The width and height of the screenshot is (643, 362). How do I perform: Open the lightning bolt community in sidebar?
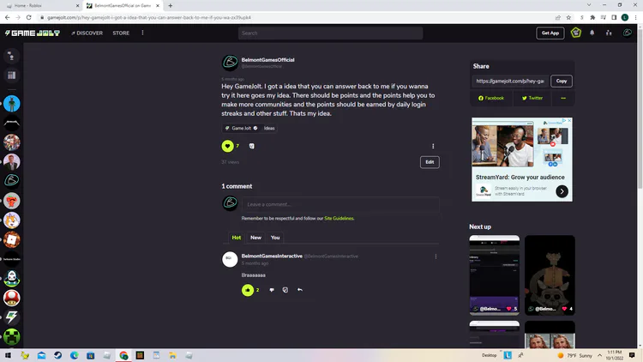pos(11,317)
